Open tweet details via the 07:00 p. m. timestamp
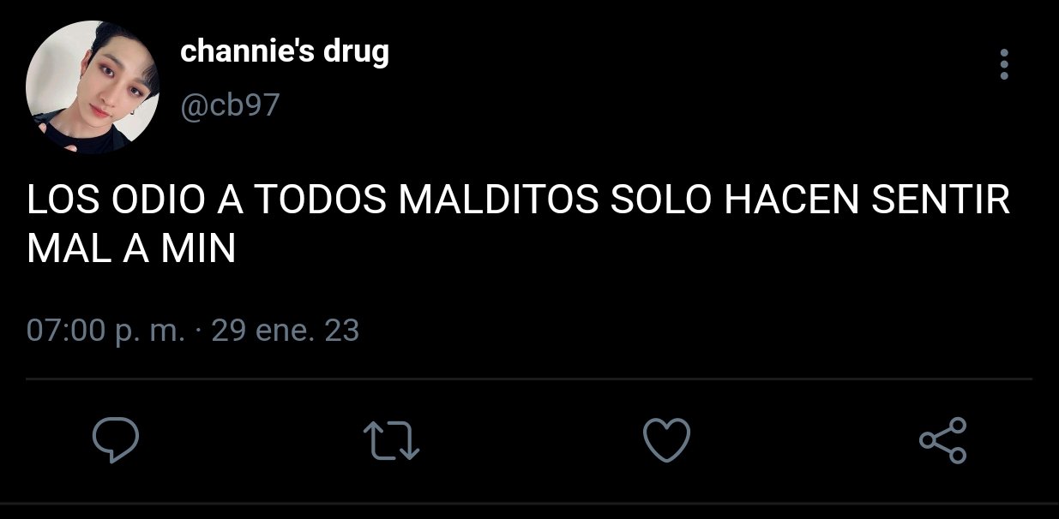 pyautogui.click(x=105, y=331)
